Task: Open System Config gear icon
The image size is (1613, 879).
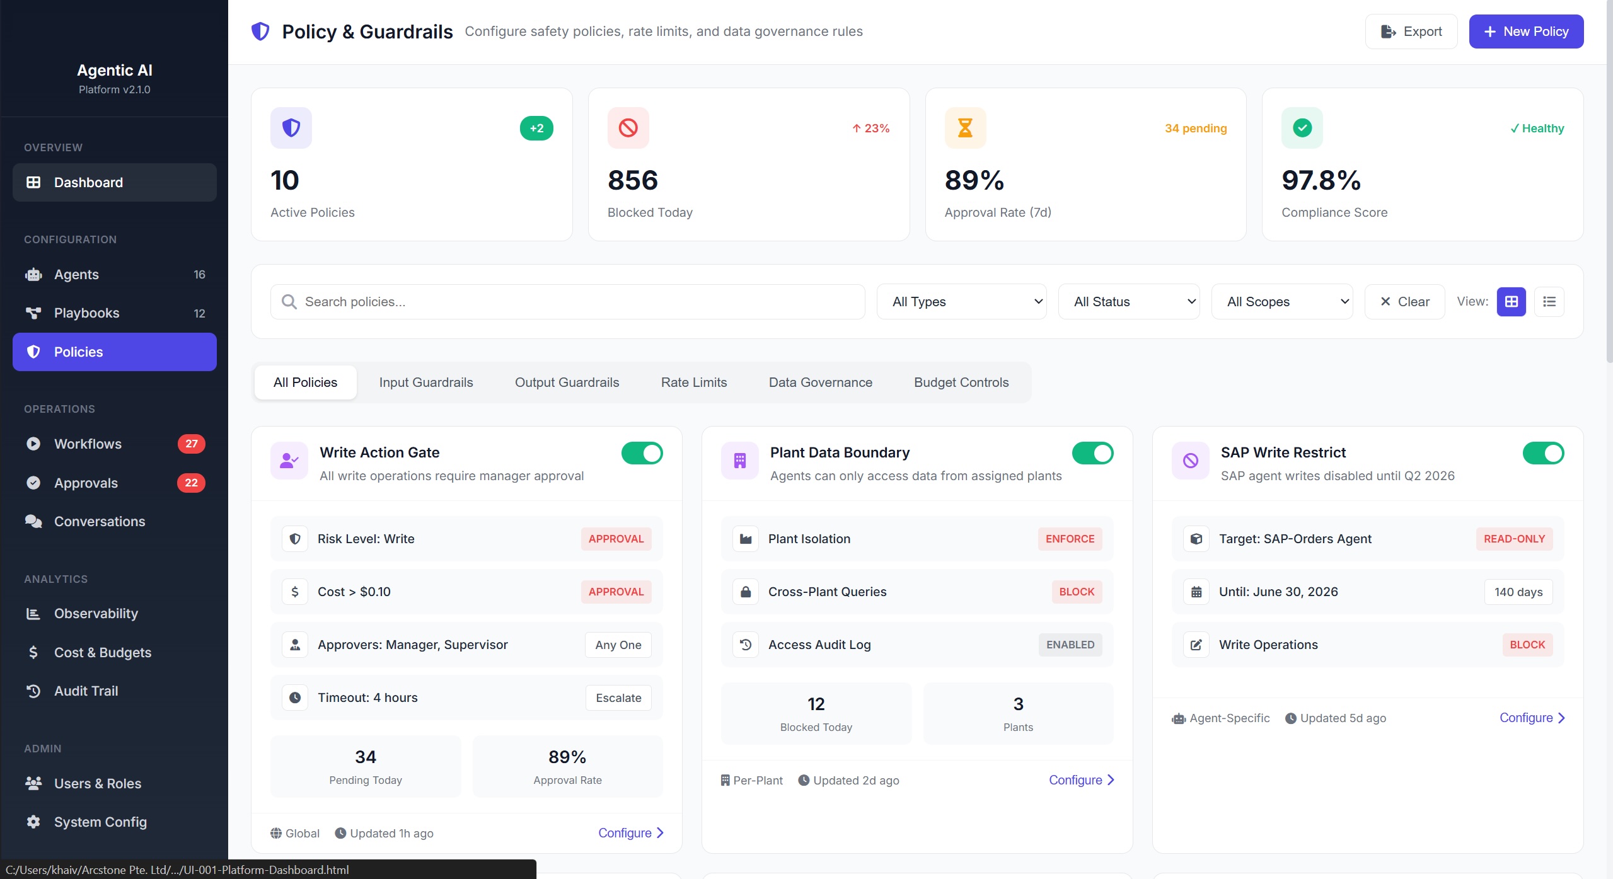Action: (x=33, y=822)
